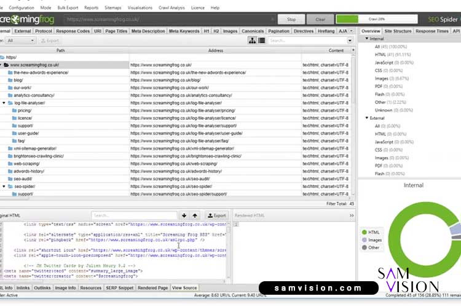This screenshot has width=461, height=307.
Task: Switch to list view icon
Action: pos(262,41)
